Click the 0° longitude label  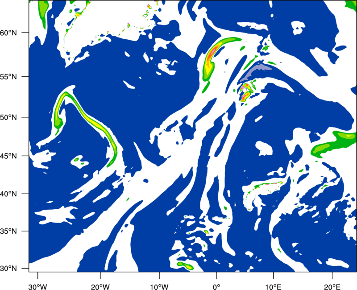tap(216, 287)
